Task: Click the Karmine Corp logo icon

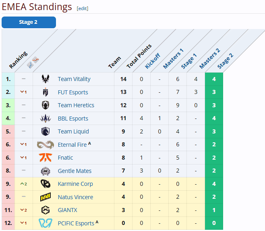Action: 46,184
